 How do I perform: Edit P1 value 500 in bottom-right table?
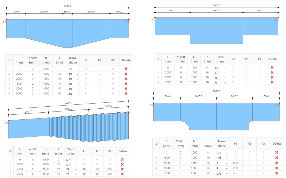(235, 163)
